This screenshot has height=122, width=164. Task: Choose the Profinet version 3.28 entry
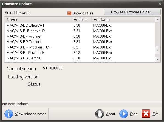coord(80,36)
